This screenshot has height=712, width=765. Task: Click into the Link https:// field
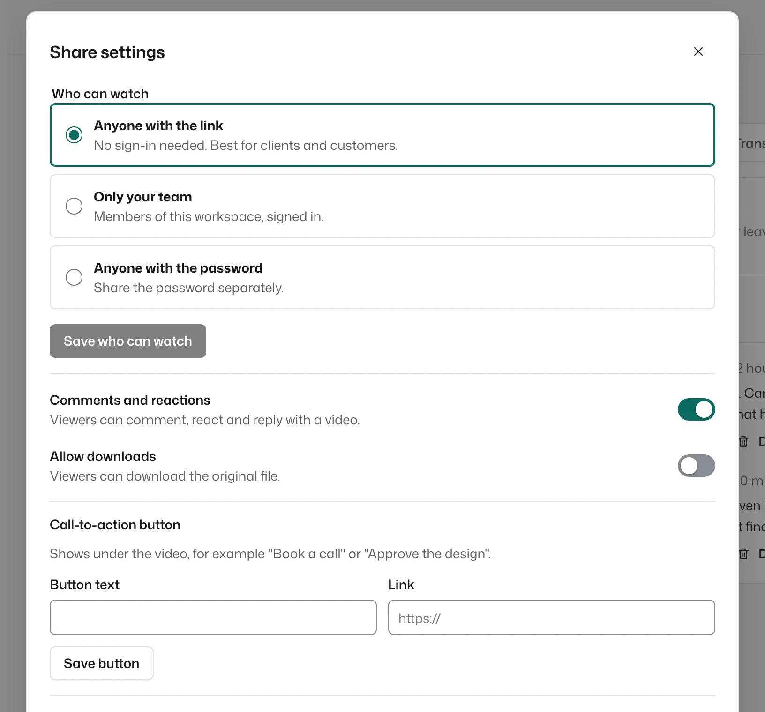(552, 617)
